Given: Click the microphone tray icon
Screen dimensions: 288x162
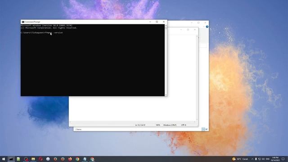Looking at the screenshot, I should tap(256, 159).
